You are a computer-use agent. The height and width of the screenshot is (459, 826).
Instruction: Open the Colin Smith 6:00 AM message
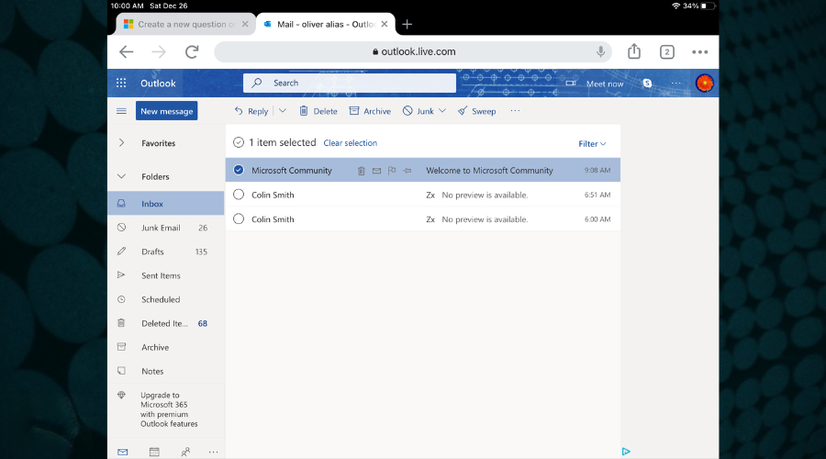423,218
